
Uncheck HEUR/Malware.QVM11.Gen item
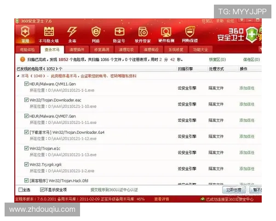[x=26, y=84]
